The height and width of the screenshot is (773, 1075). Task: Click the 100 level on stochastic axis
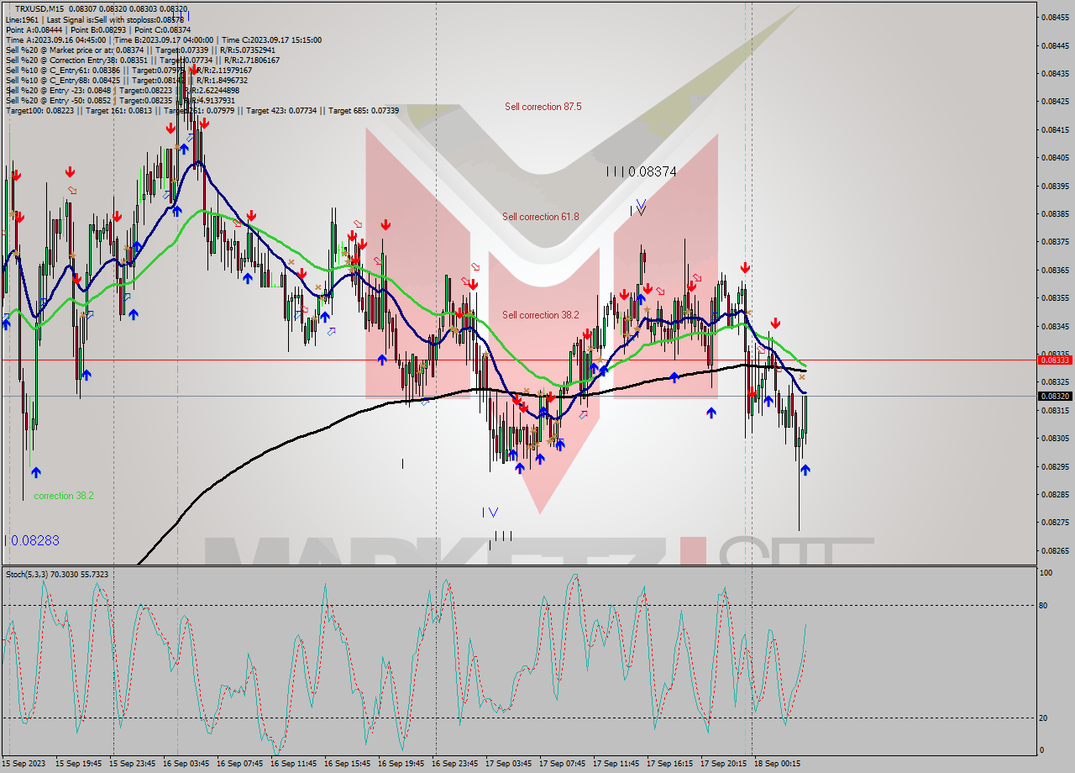click(1046, 573)
